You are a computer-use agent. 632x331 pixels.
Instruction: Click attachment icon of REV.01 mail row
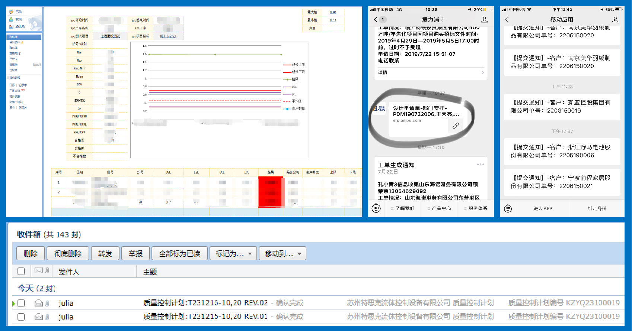click(x=47, y=317)
